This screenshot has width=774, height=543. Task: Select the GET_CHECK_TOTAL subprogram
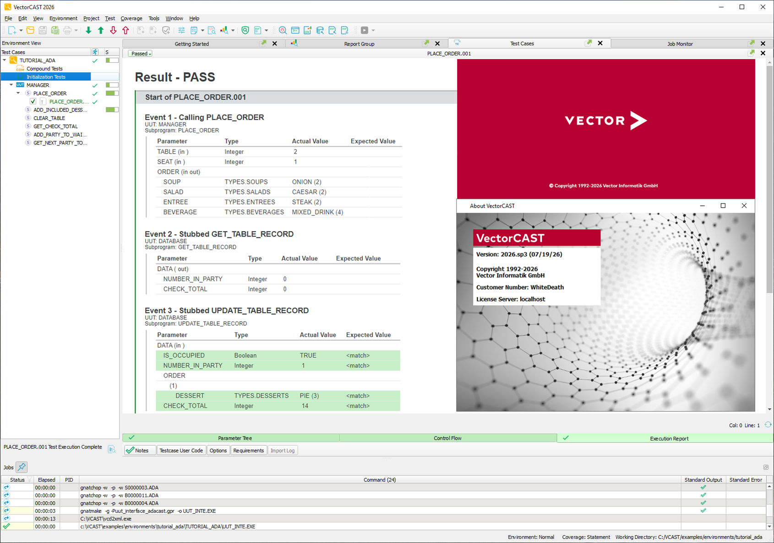click(x=55, y=126)
